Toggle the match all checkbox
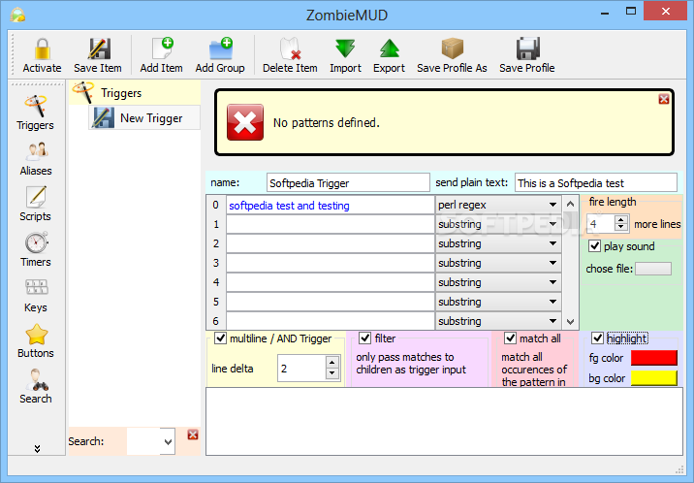This screenshot has height=483, width=694. [x=510, y=338]
